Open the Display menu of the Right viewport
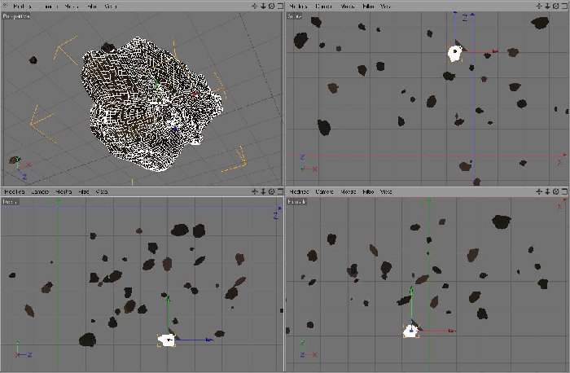Image resolution: width=570 pixels, height=373 pixels. coord(64,191)
